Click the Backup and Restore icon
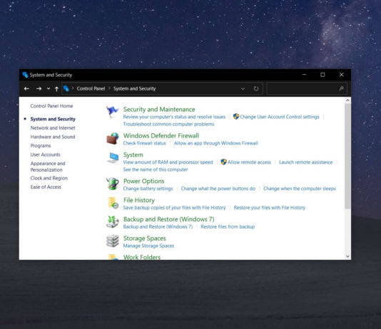This screenshot has height=329, width=381. click(113, 221)
